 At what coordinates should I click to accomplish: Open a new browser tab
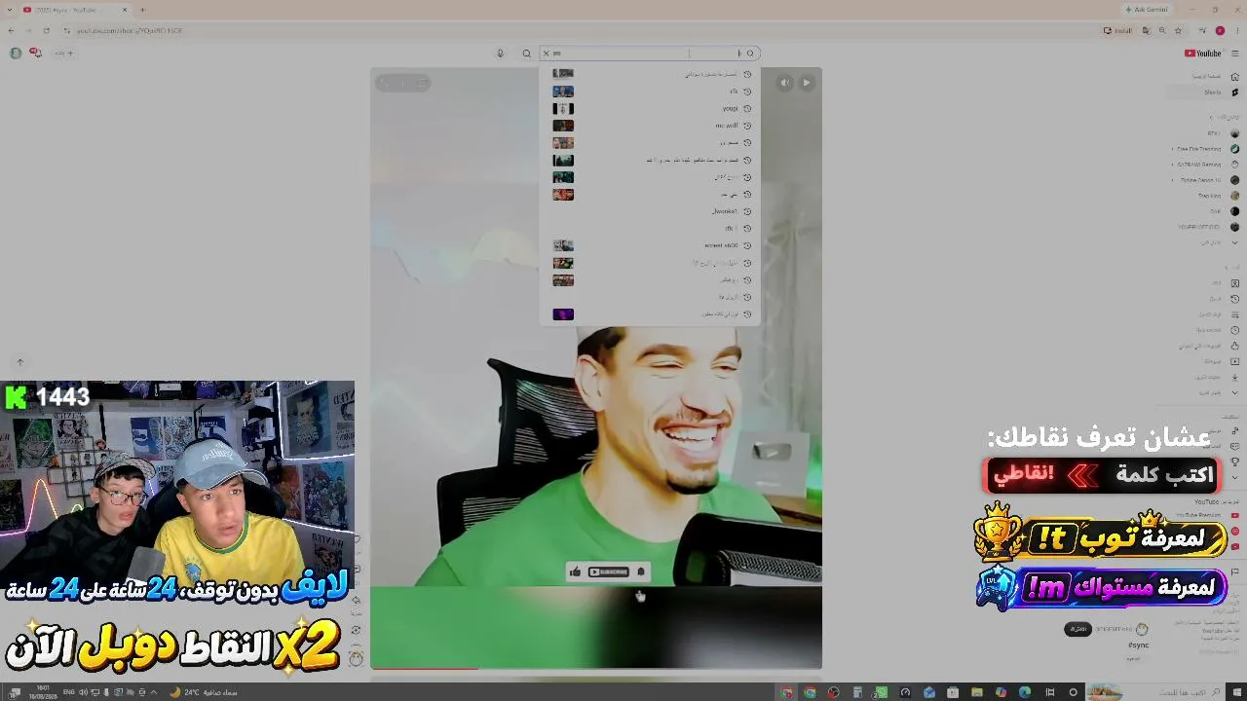click(142, 10)
